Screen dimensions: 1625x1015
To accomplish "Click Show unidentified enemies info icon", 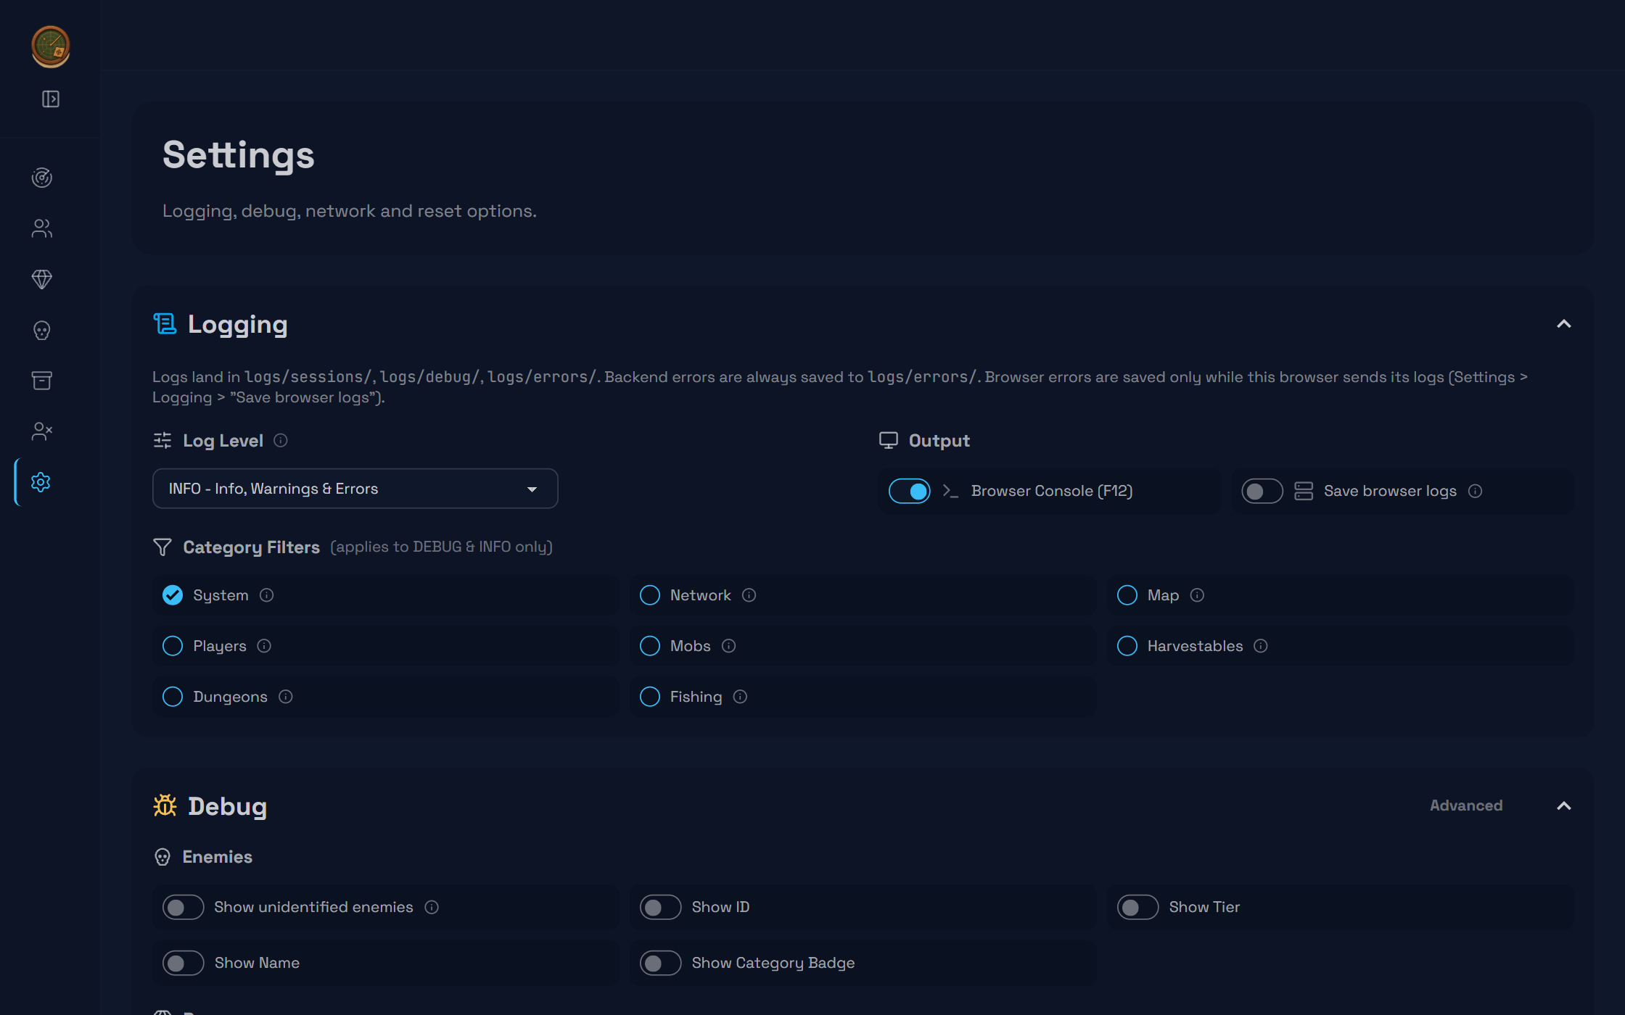I will (x=432, y=907).
